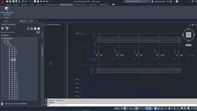Expand the T1 tree node
This screenshot has width=197, height=111.
(10, 71)
